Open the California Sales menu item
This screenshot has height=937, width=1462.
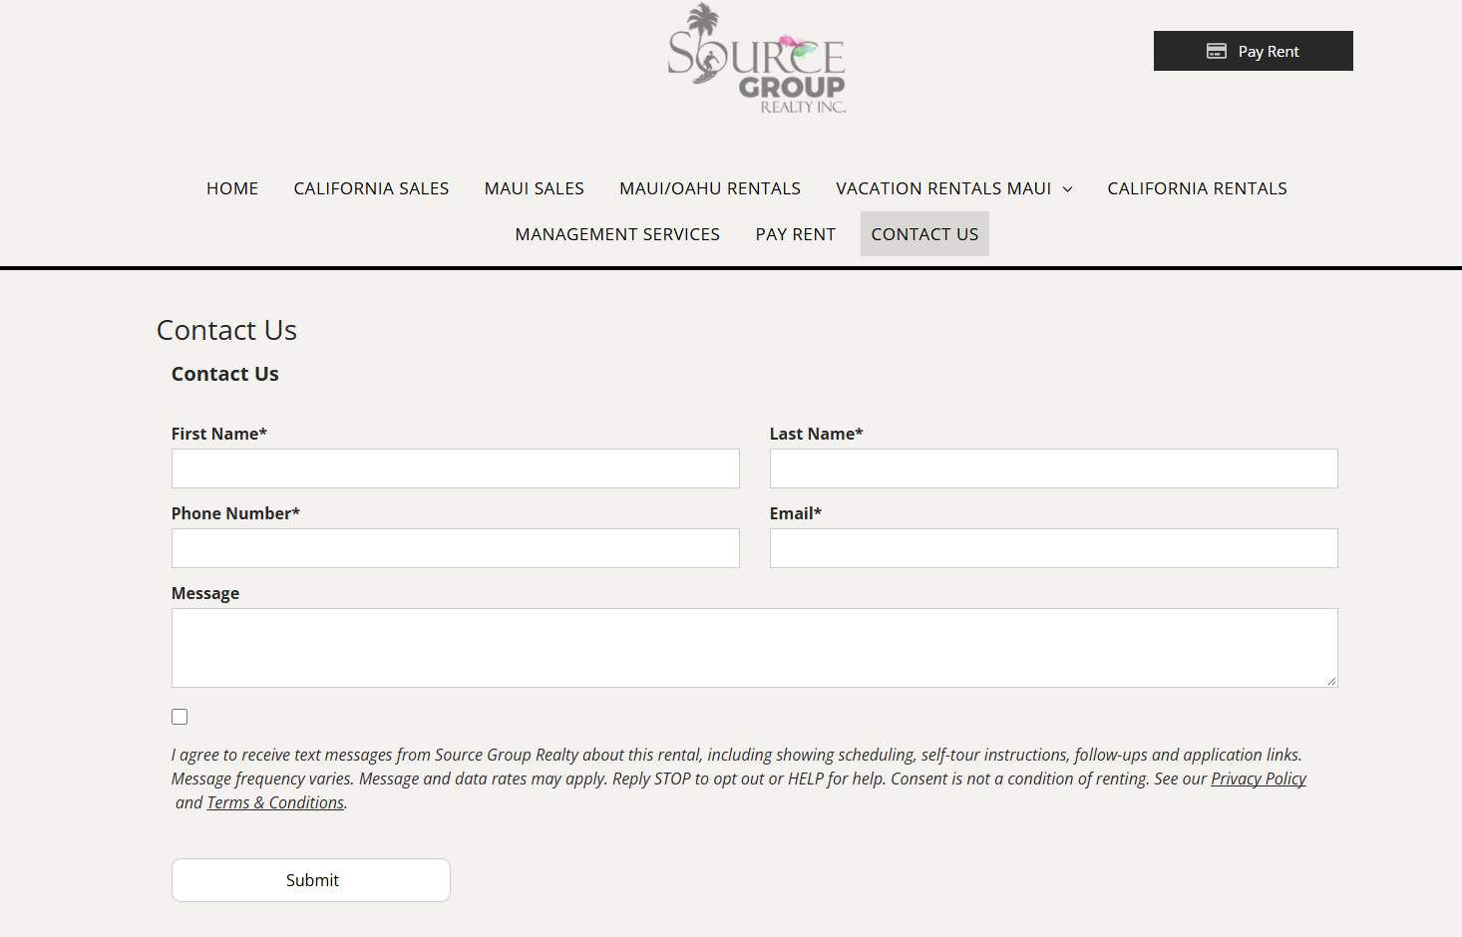pos(371,188)
